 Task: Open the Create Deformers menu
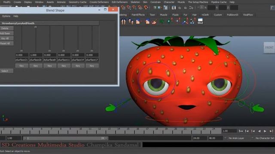[x=99, y=2]
